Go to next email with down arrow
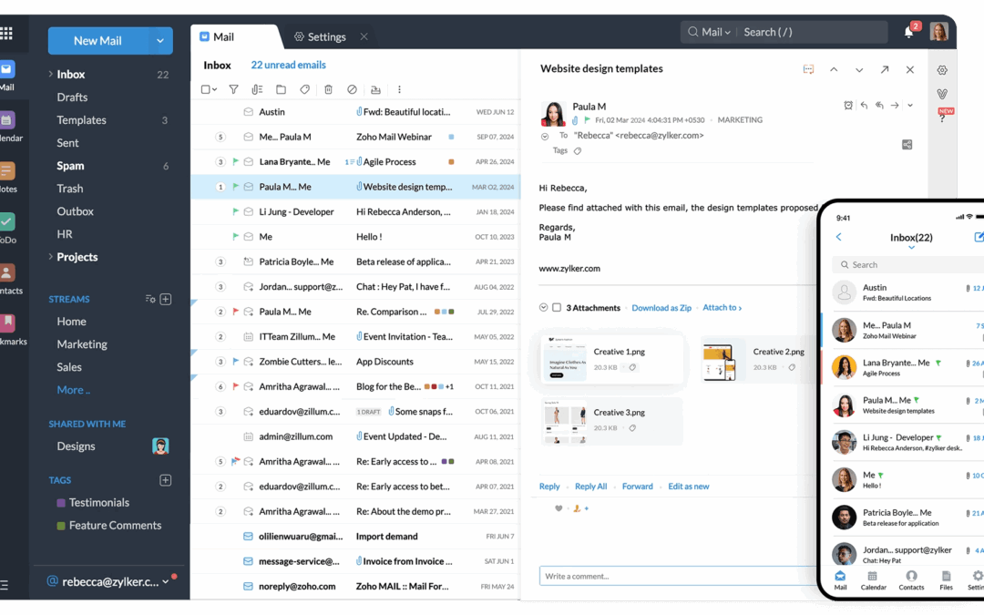The image size is (984, 615). [859, 69]
